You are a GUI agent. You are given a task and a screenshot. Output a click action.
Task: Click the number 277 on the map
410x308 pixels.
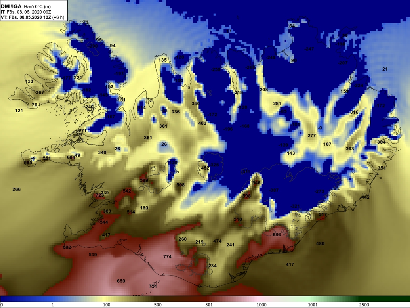312,136
